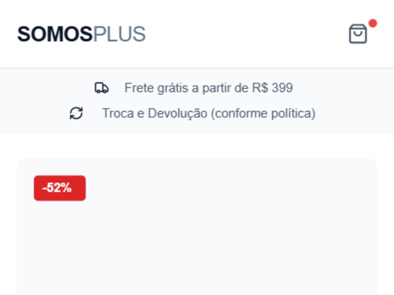Click the Frete grátis shipping text

[x=208, y=88]
